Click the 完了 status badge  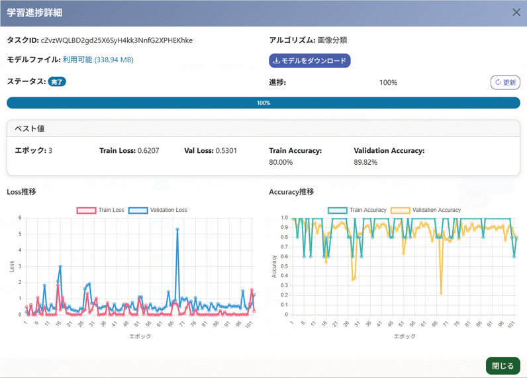coord(58,82)
